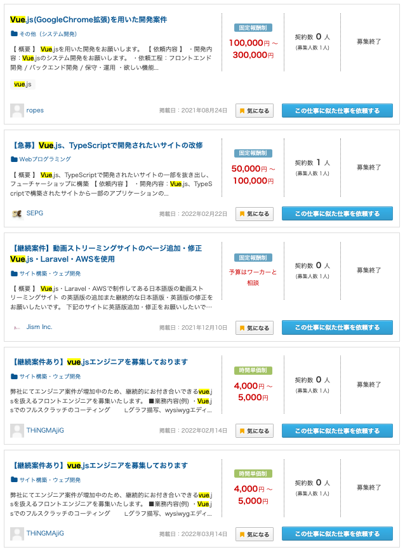Image resolution: width=405 pixels, height=552 pixels.
Task: Open the Vue.jsエンジニア job posted 2022年03月14日
Action: 100,465
